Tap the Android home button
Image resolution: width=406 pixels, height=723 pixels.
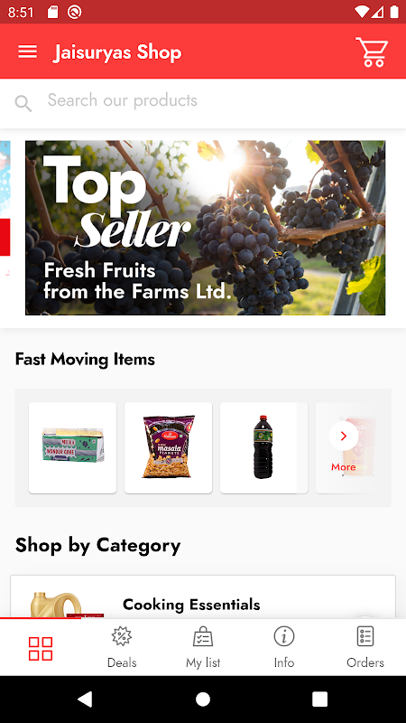click(203, 699)
